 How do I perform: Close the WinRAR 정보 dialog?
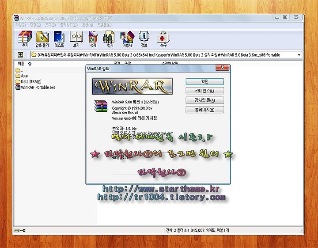[223, 68]
